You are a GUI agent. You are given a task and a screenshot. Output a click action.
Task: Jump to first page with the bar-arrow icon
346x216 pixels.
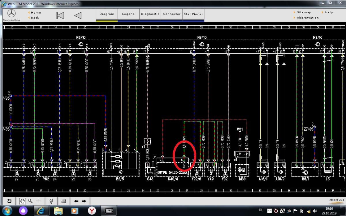point(60,15)
